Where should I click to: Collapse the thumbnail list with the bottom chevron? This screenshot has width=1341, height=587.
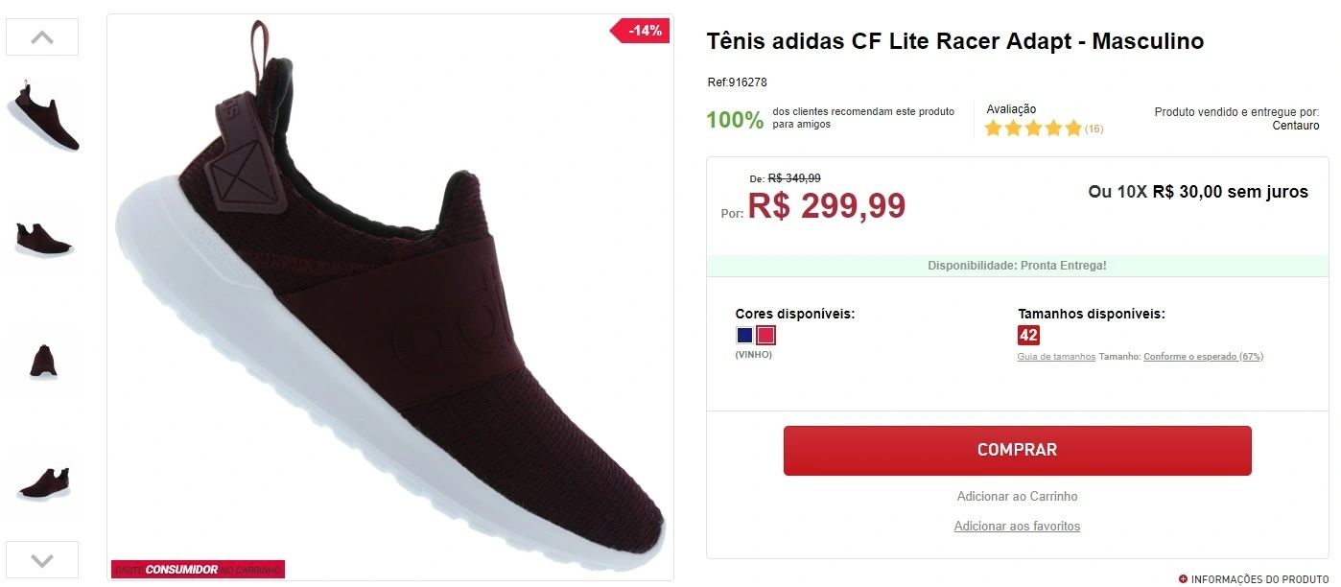click(x=41, y=559)
